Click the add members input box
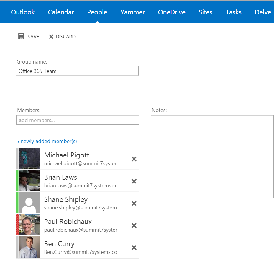 [x=78, y=120]
